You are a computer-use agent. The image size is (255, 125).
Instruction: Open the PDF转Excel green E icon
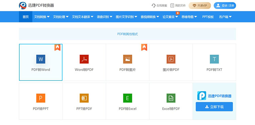(x=128, y=98)
